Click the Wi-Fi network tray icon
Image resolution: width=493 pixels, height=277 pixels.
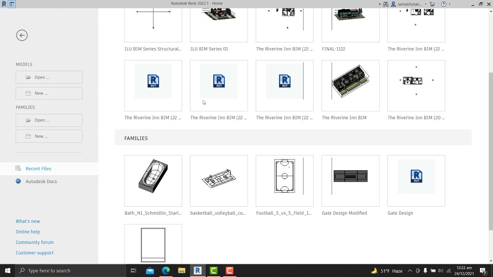pyautogui.click(x=449, y=271)
